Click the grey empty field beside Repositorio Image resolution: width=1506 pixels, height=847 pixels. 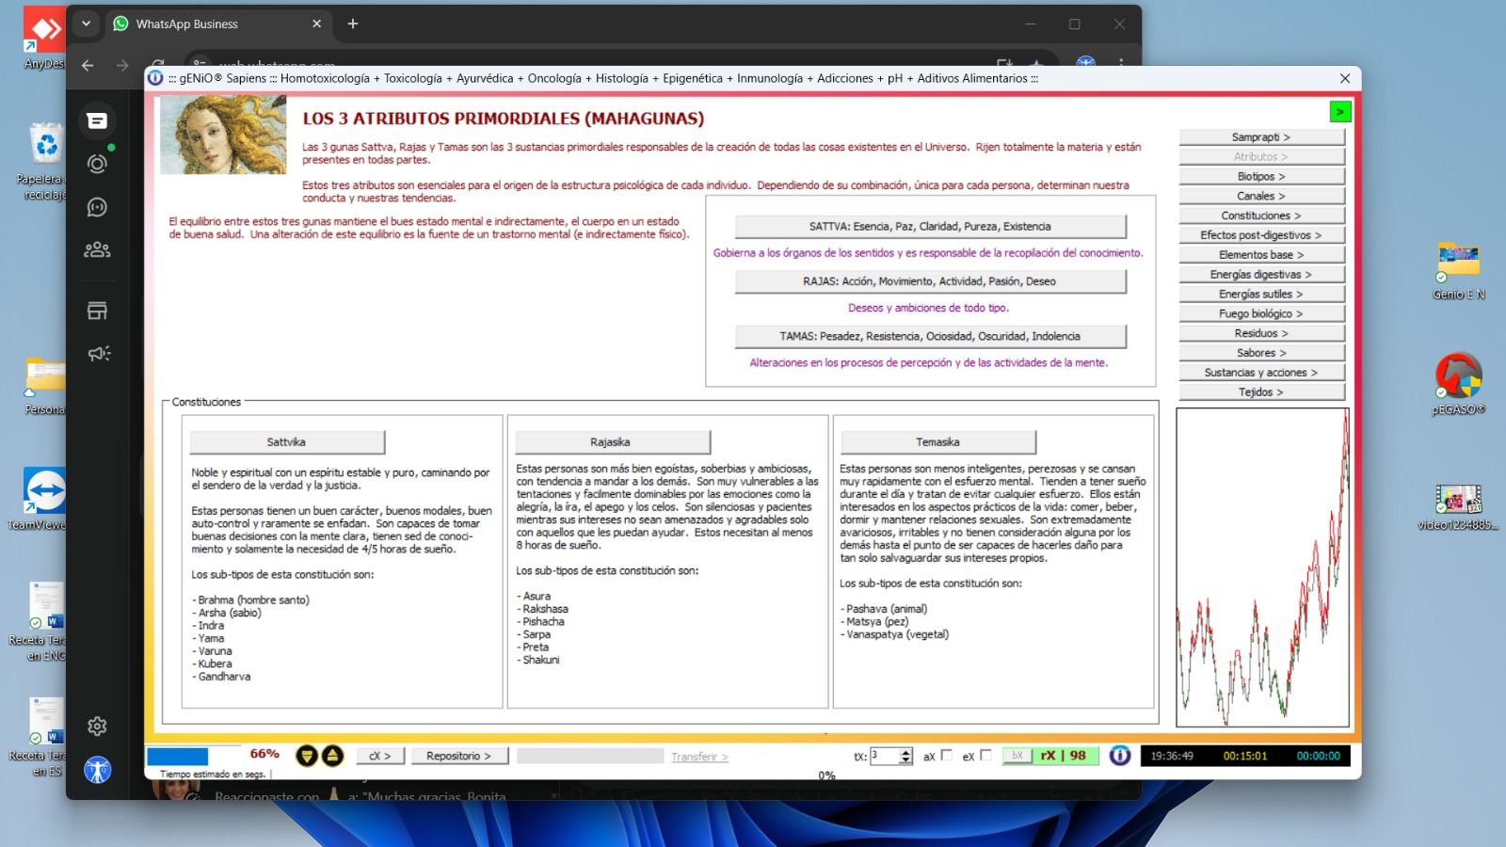pos(590,756)
